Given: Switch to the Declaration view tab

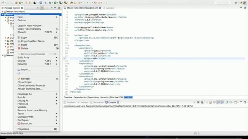Looking at the screenshot, I should [96, 102].
